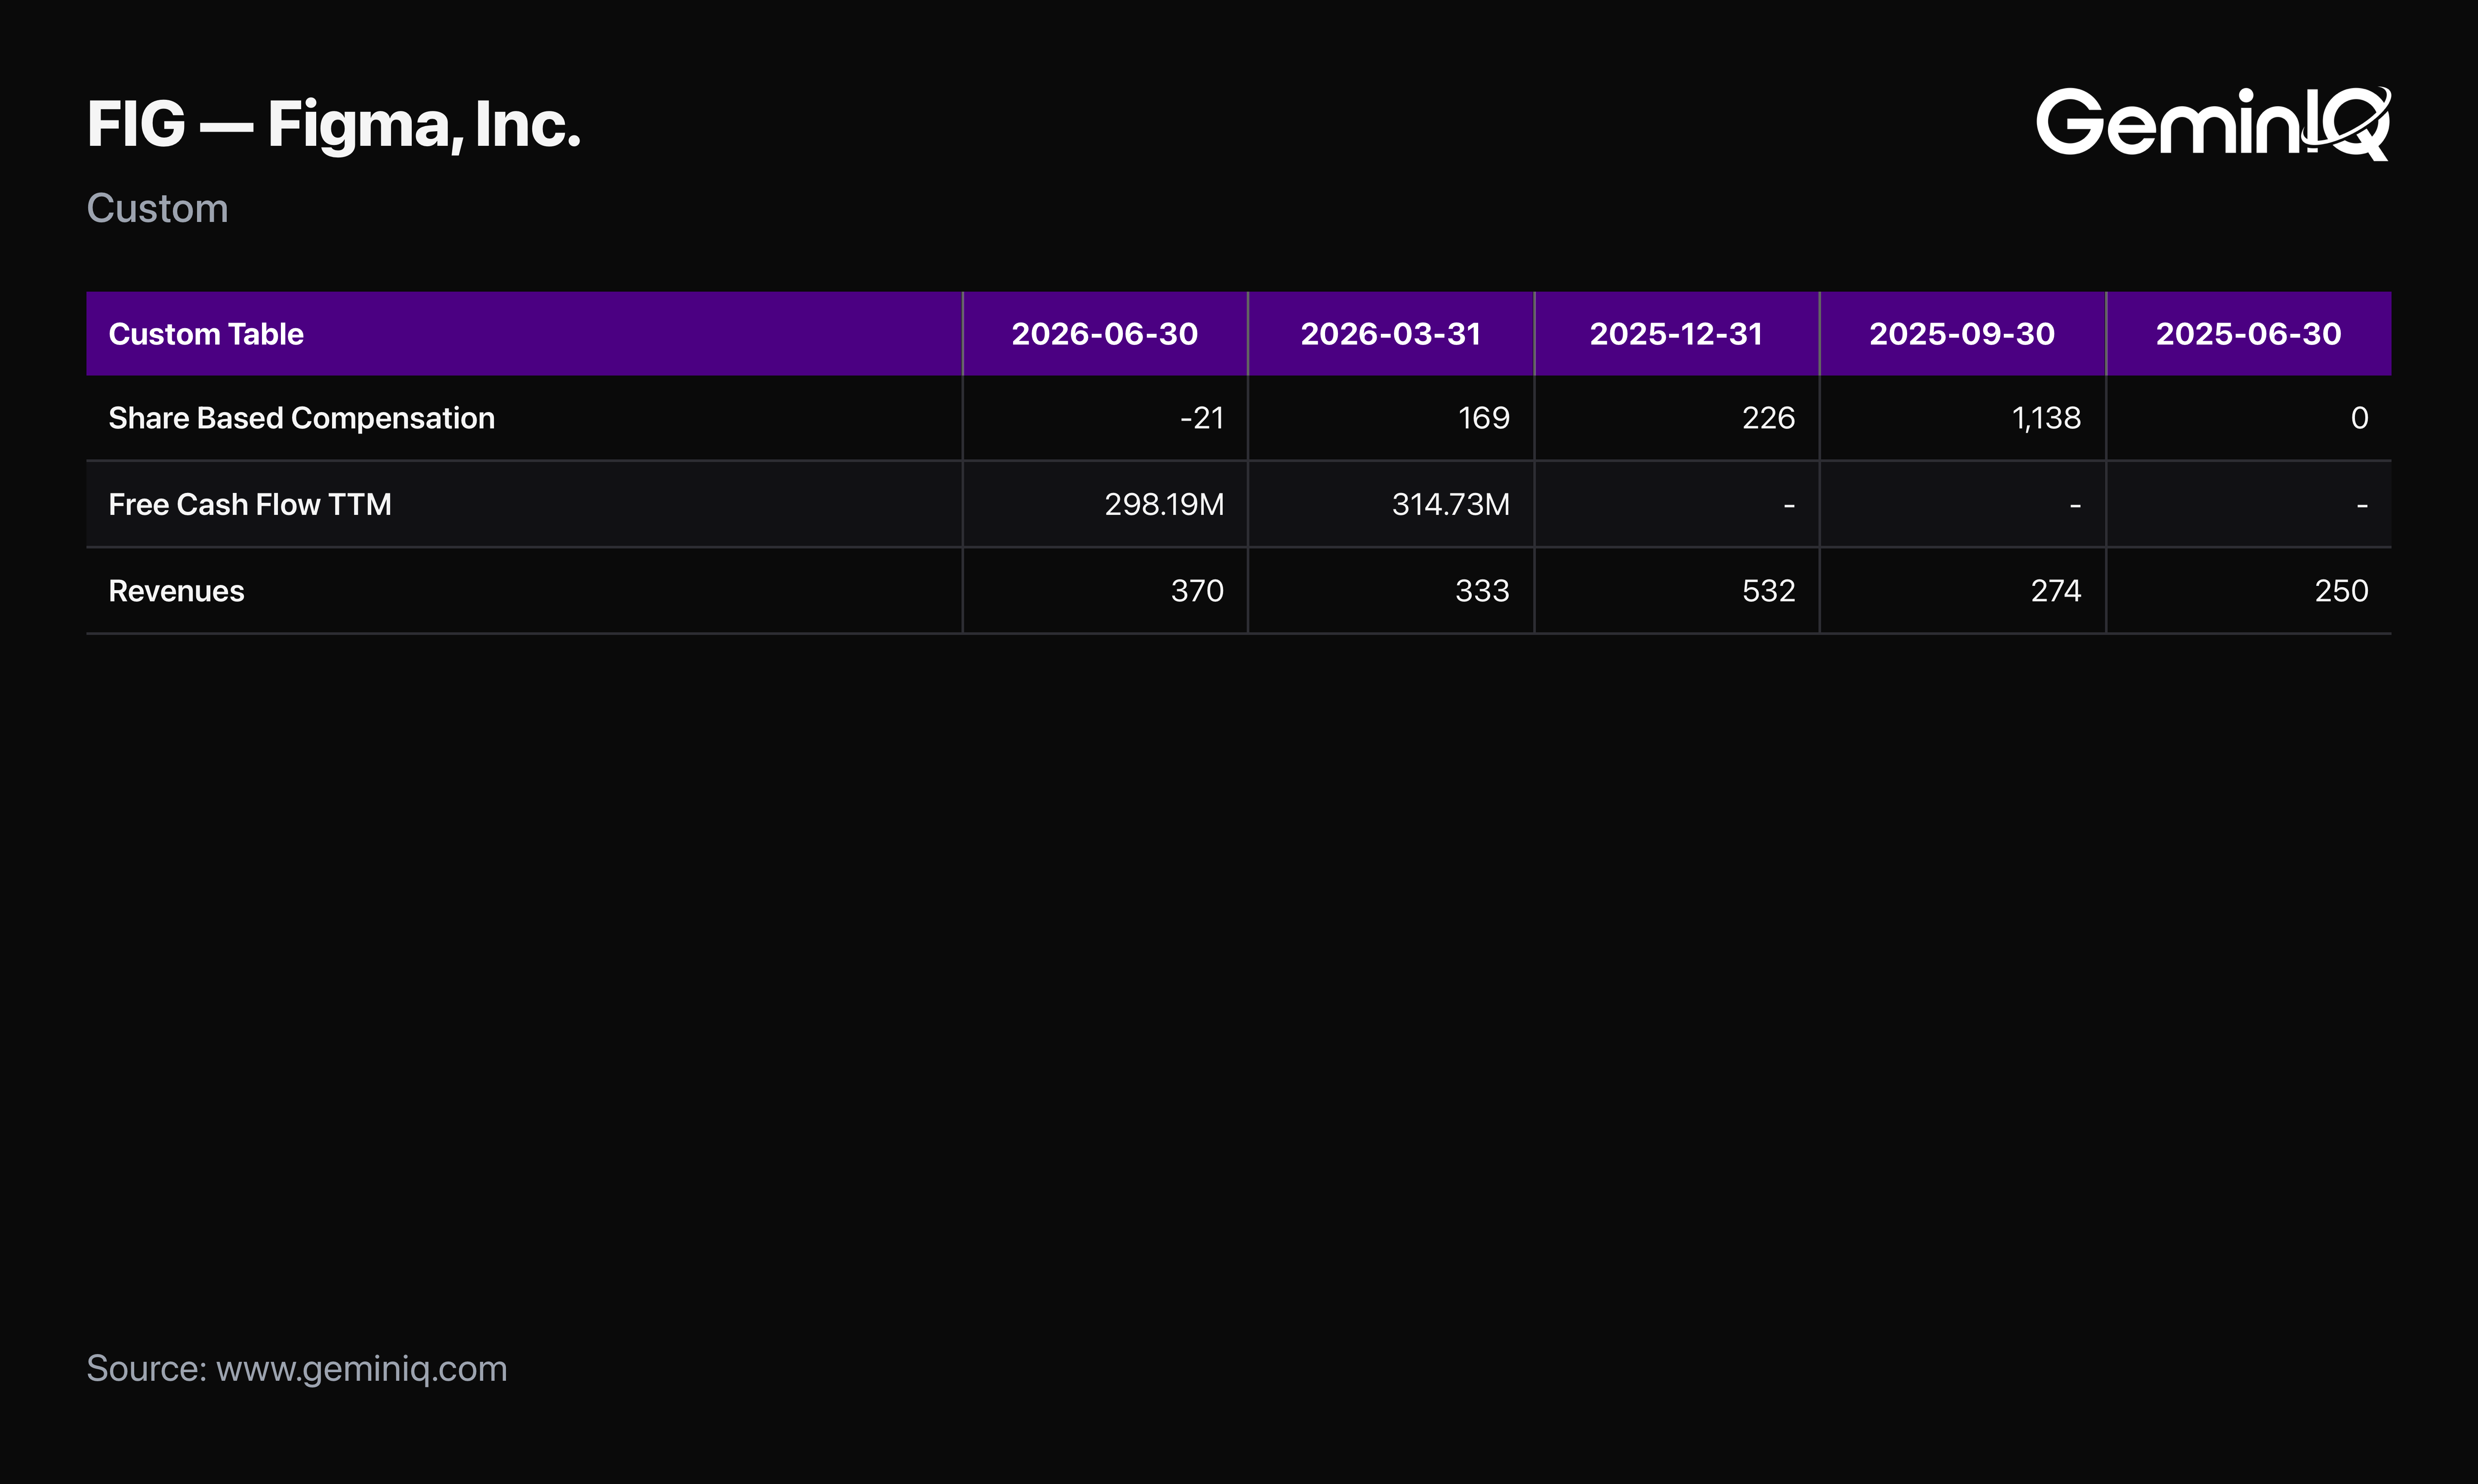
Task: Click the Custom subtitle text
Action: [x=158, y=209]
